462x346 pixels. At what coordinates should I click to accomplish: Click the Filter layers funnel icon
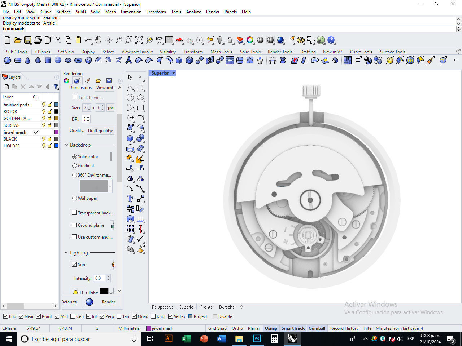[56, 87]
